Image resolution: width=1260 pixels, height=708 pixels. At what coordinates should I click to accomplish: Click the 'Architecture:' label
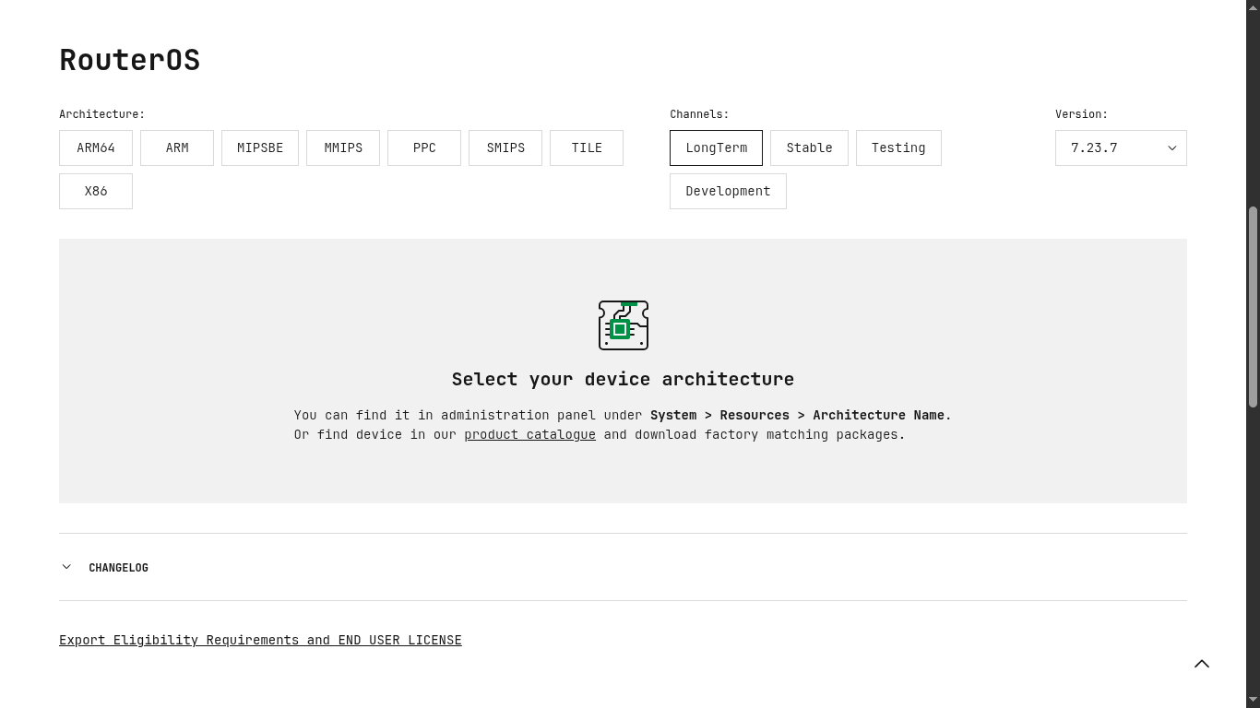coord(101,114)
